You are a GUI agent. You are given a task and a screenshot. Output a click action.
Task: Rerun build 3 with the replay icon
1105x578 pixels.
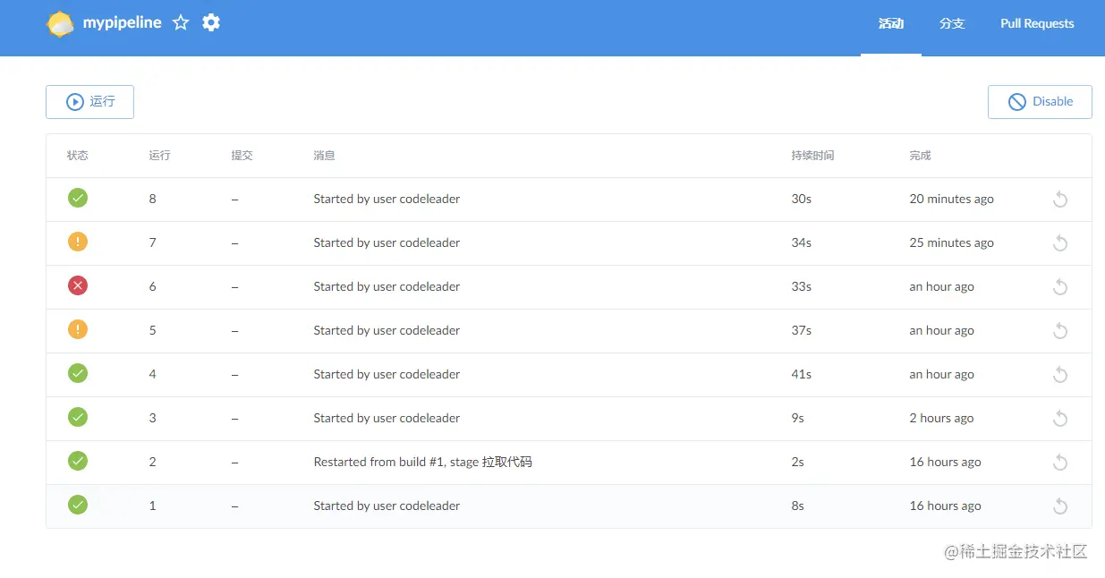pyautogui.click(x=1060, y=419)
